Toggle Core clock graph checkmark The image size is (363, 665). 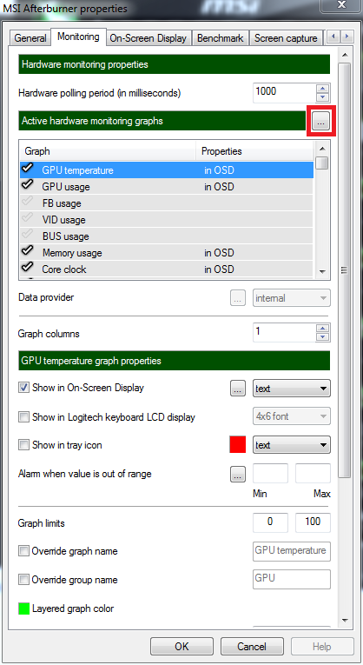[x=28, y=269]
